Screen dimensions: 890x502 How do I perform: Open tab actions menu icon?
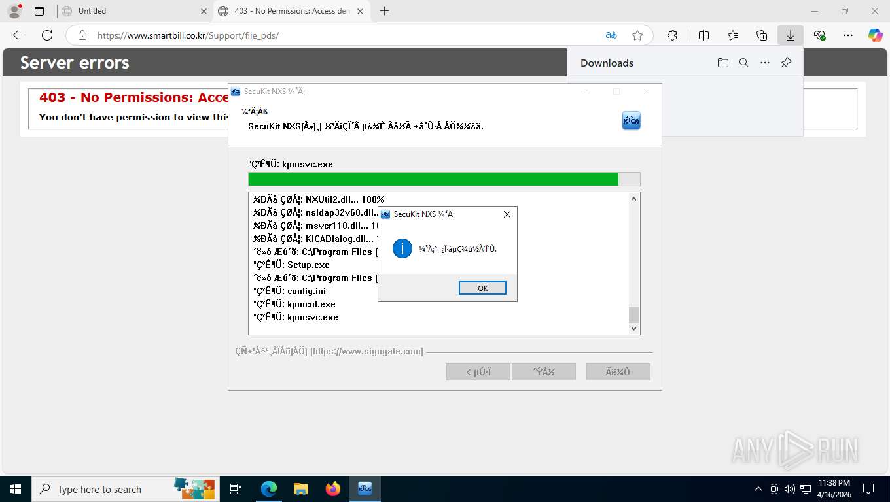coord(39,11)
